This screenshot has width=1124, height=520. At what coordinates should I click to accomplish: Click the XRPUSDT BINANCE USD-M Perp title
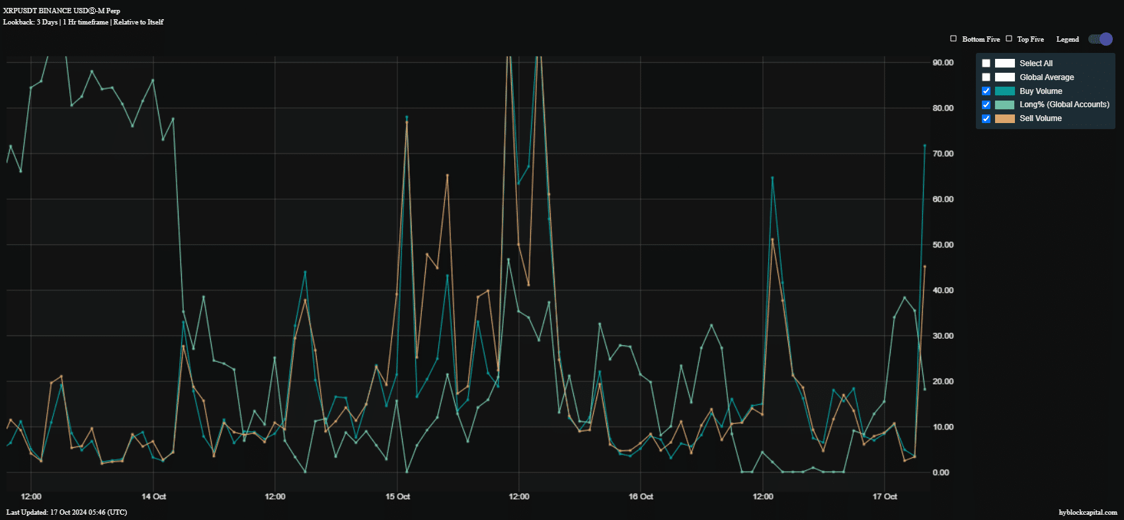(61, 11)
